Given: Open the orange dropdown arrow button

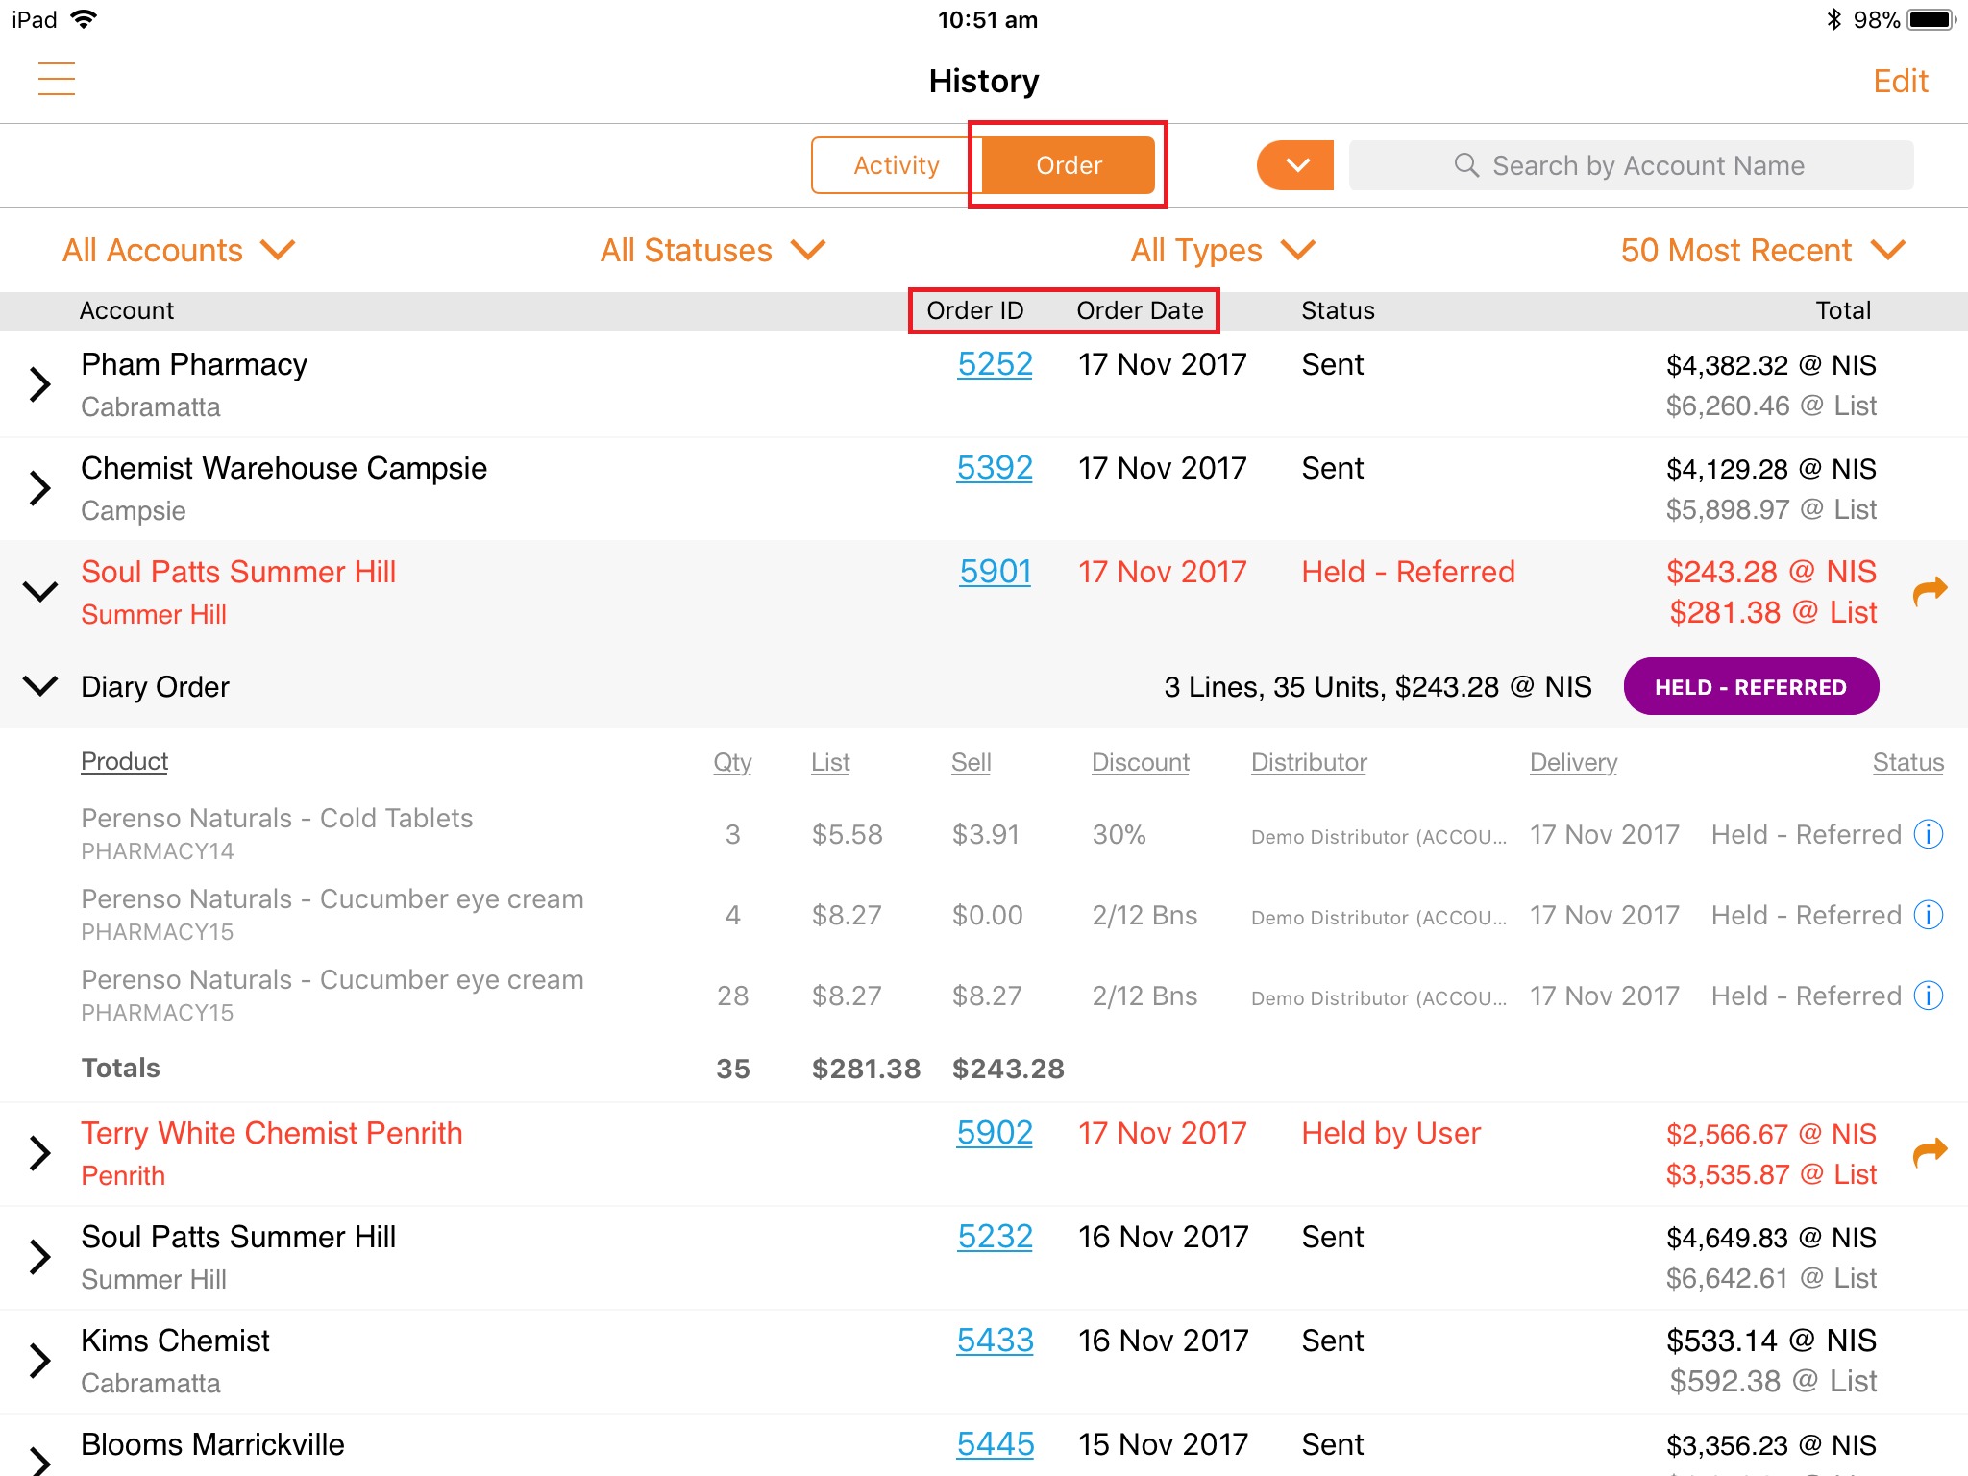Looking at the screenshot, I should pyautogui.click(x=1295, y=165).
